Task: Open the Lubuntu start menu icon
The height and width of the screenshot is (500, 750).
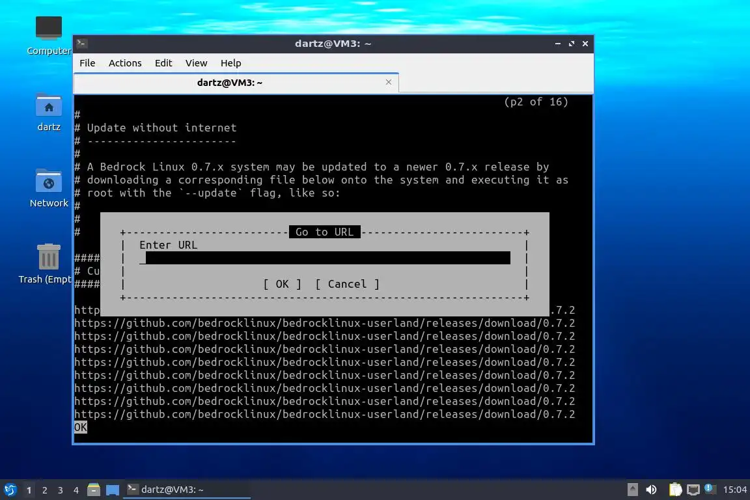Action: point(10,490)
